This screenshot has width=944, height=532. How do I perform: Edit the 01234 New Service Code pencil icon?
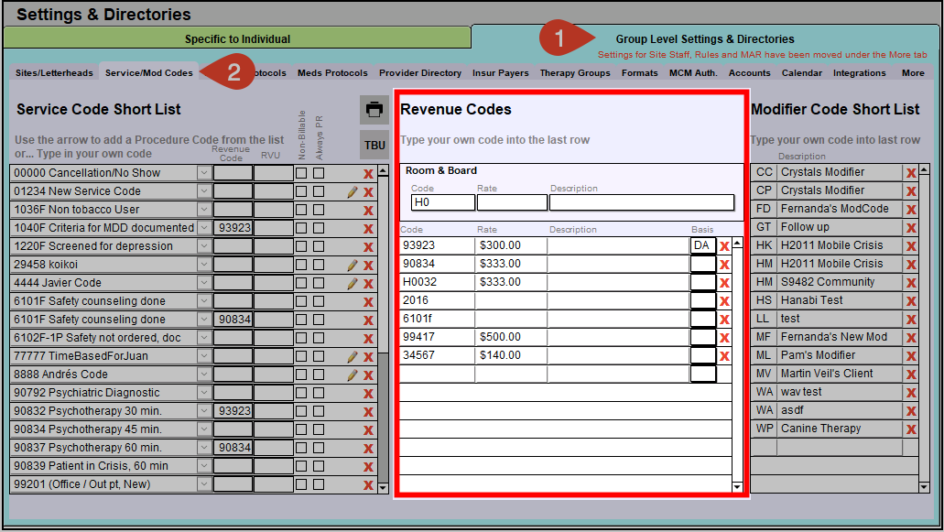tap(352, 192)
